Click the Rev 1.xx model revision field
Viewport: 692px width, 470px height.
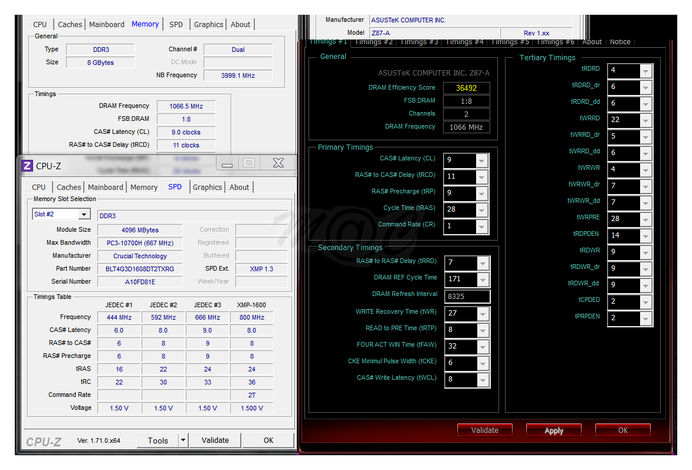coord(536,33)
